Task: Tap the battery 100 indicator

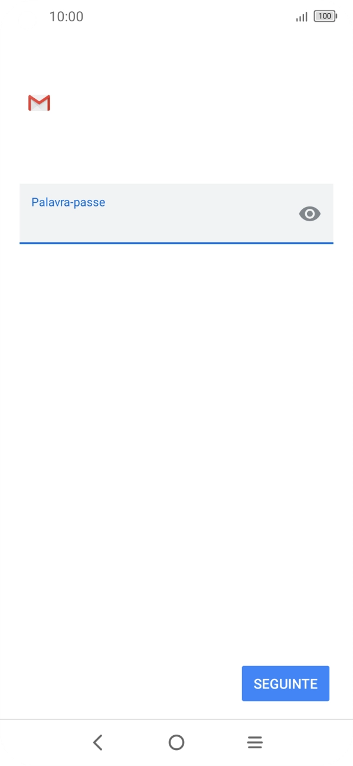Action: (325, 17)
